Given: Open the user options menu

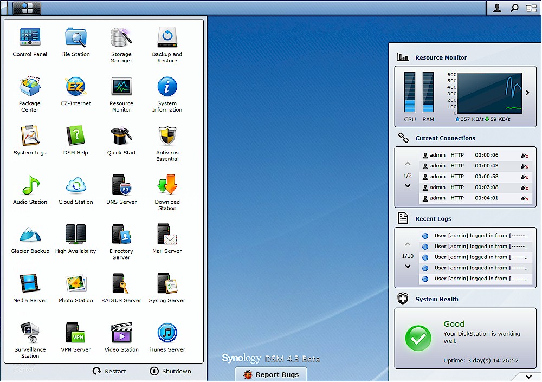Looking at the screenshot, I should [x=497, y=8].
